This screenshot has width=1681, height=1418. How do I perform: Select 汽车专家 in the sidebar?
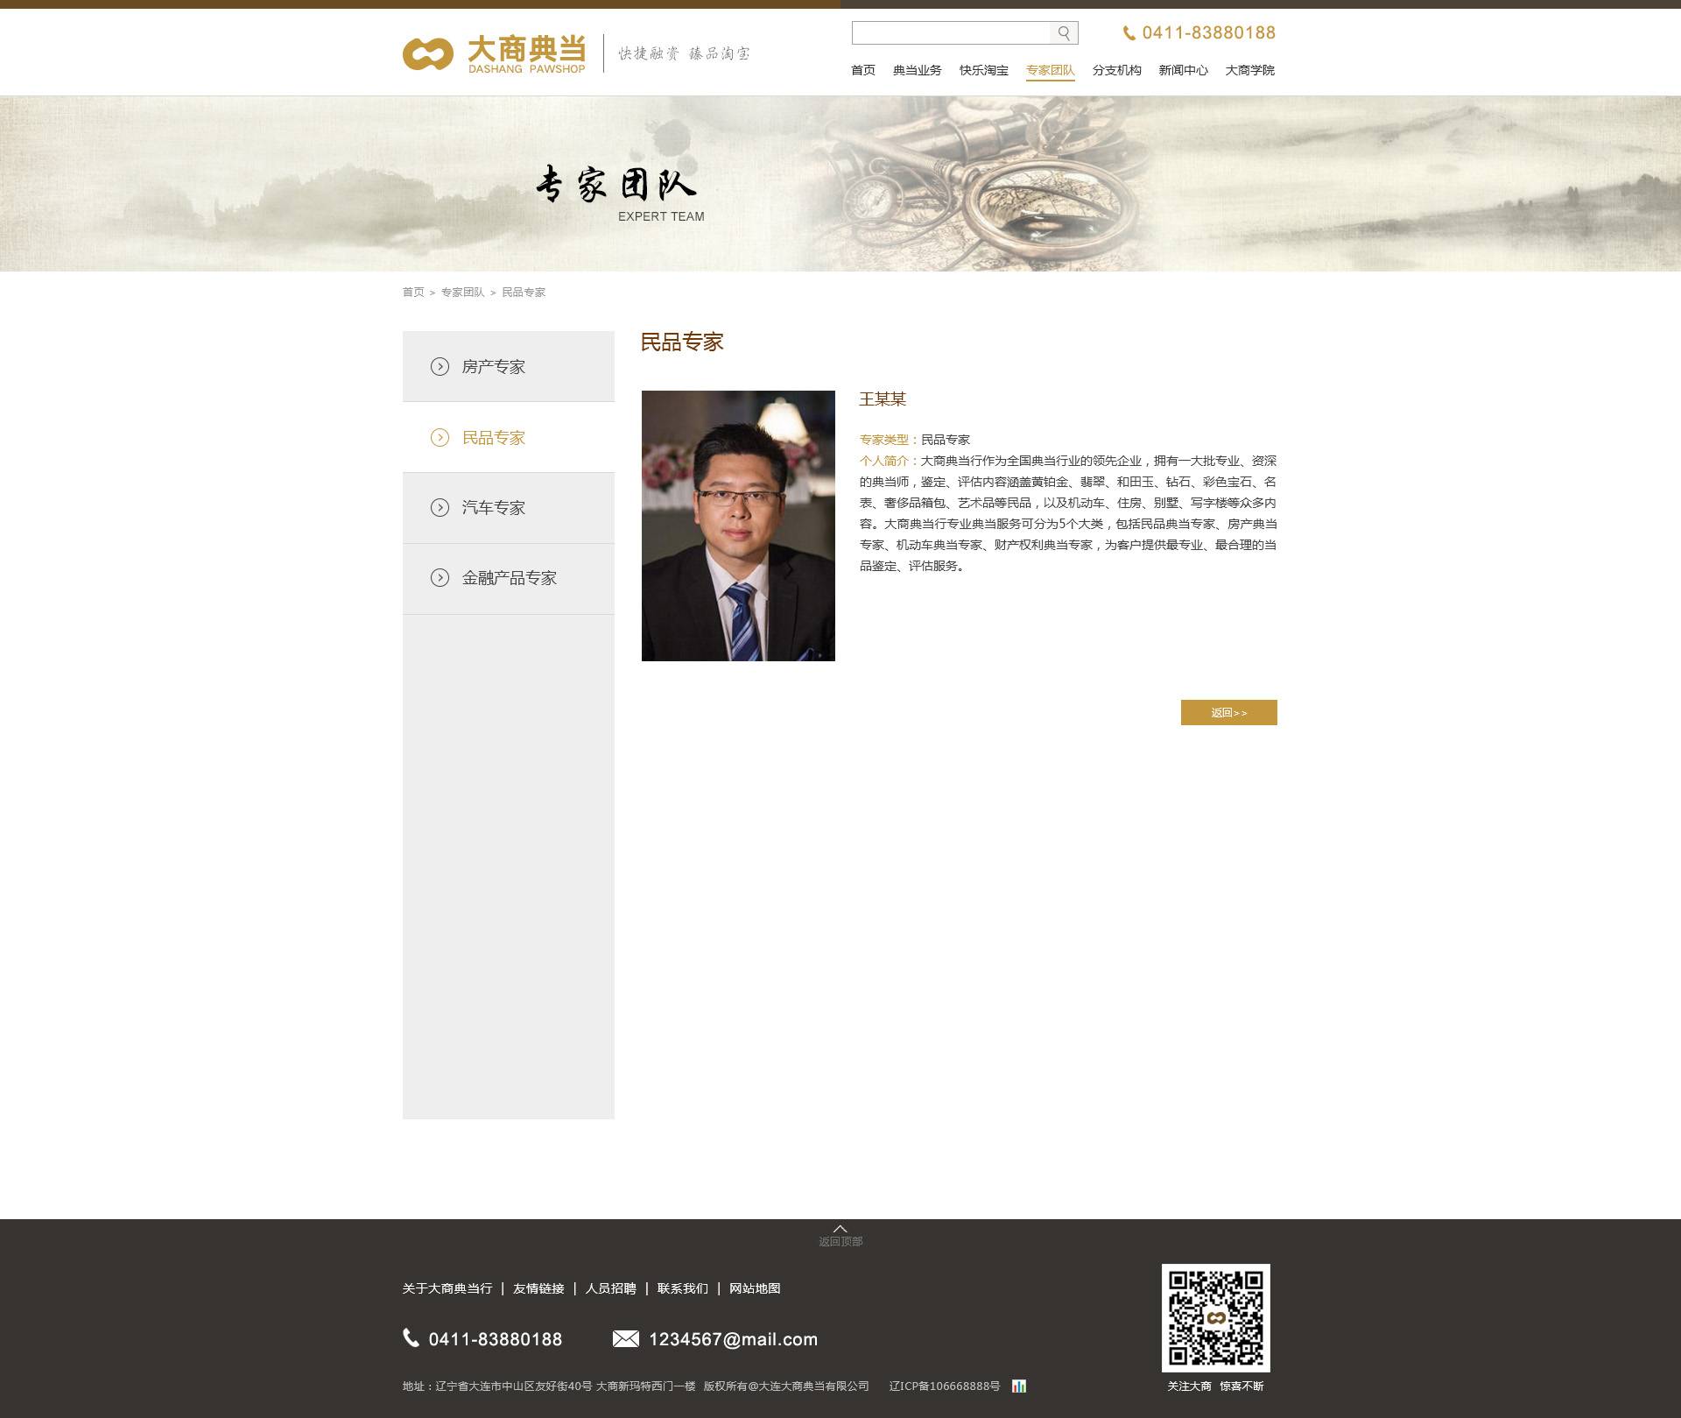tap(509, 508)
